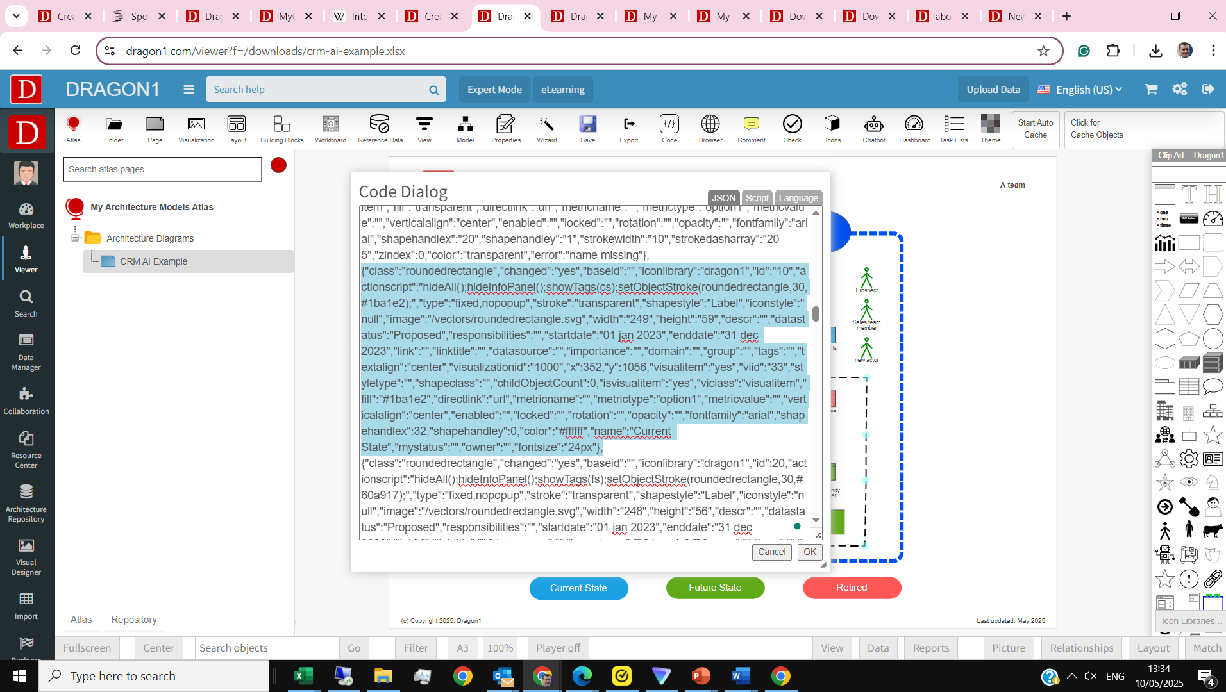Open Visual Designer in sidebar
Viewport: 1226px width, 692px height.
pos(26,557)
